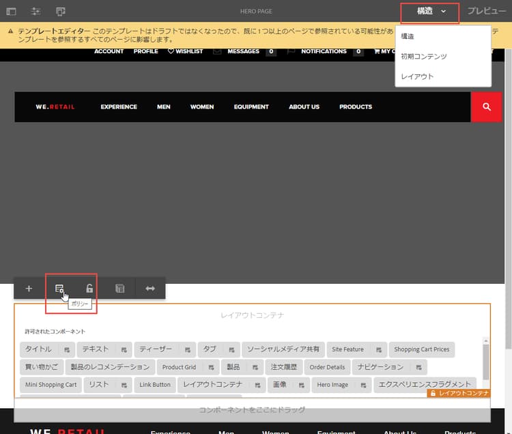Switch to プレビュー mode
This screenshot has width=512, height=434.
pos(487,11)
